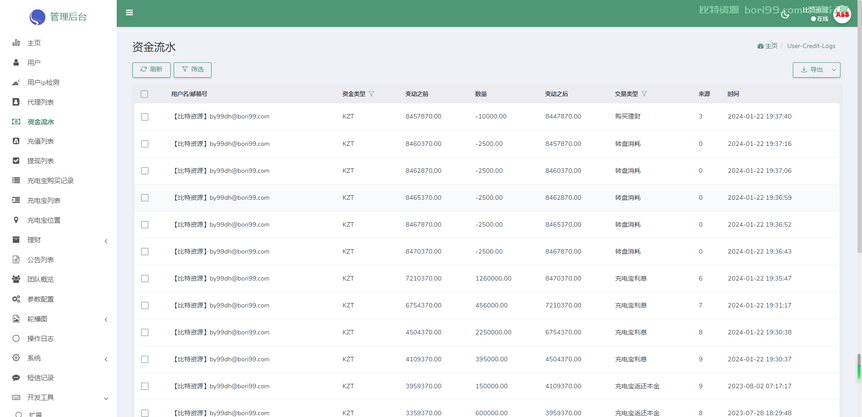Click the 开发工具 keyboard icon
This screenshot has width=862, height=417.
click(16, 397)
